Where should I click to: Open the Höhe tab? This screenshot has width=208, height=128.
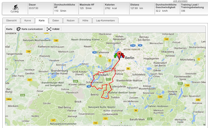85,20
